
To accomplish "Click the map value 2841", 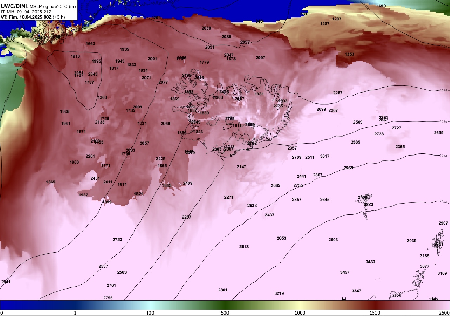I will point(6,282).
